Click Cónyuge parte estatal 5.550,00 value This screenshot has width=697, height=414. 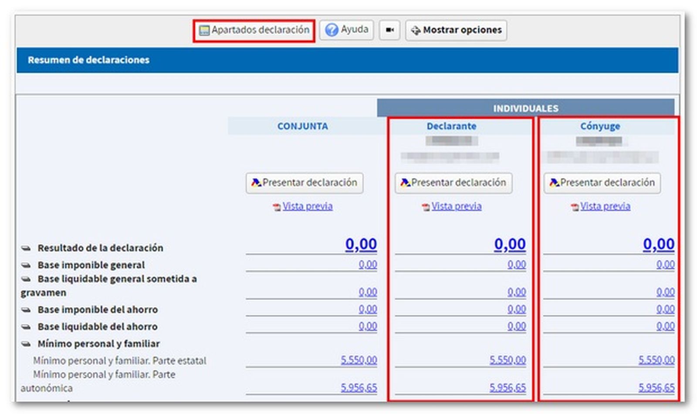pos(657,360)
